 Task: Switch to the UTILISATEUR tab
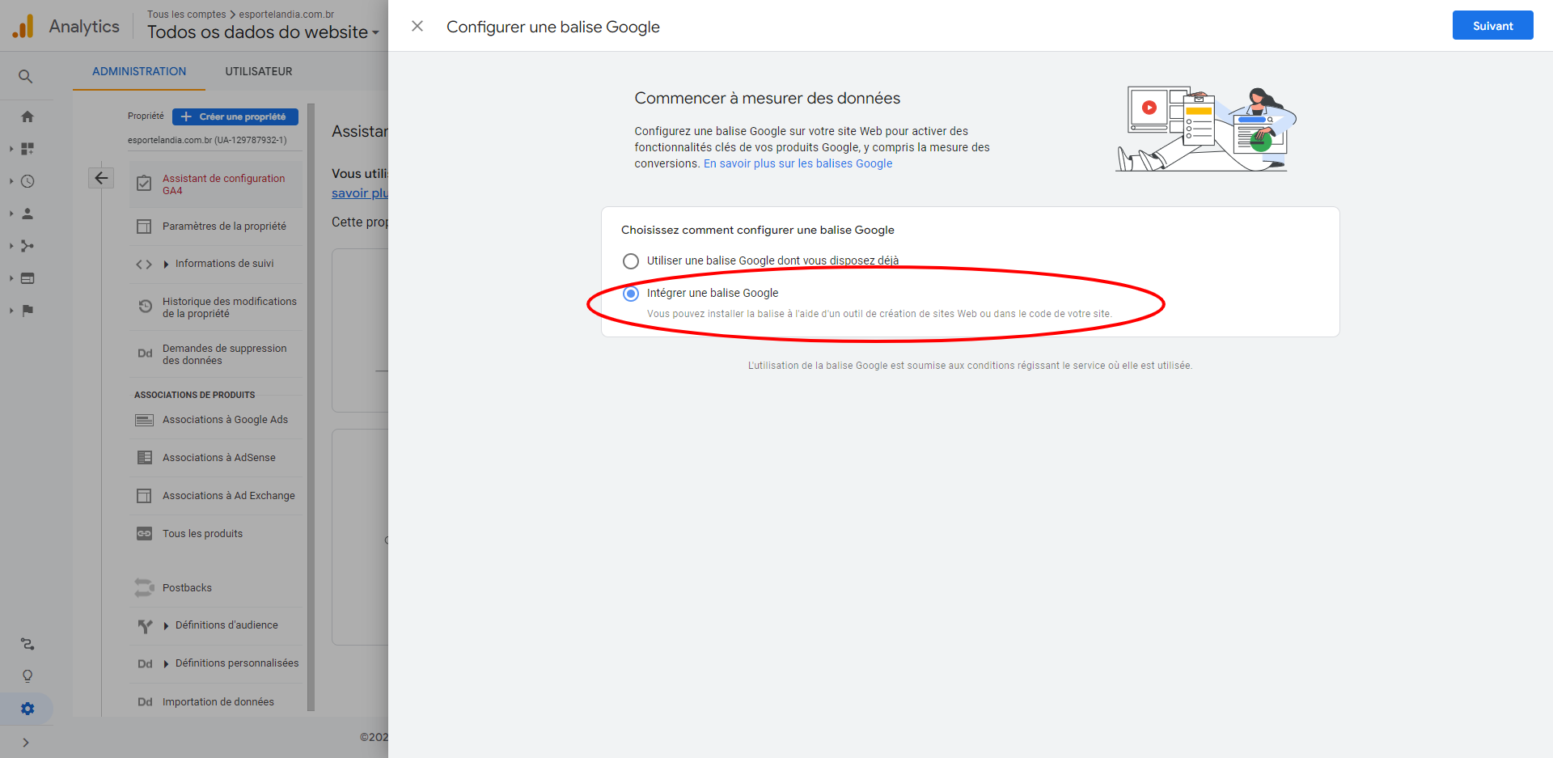(x=259, y=71)
